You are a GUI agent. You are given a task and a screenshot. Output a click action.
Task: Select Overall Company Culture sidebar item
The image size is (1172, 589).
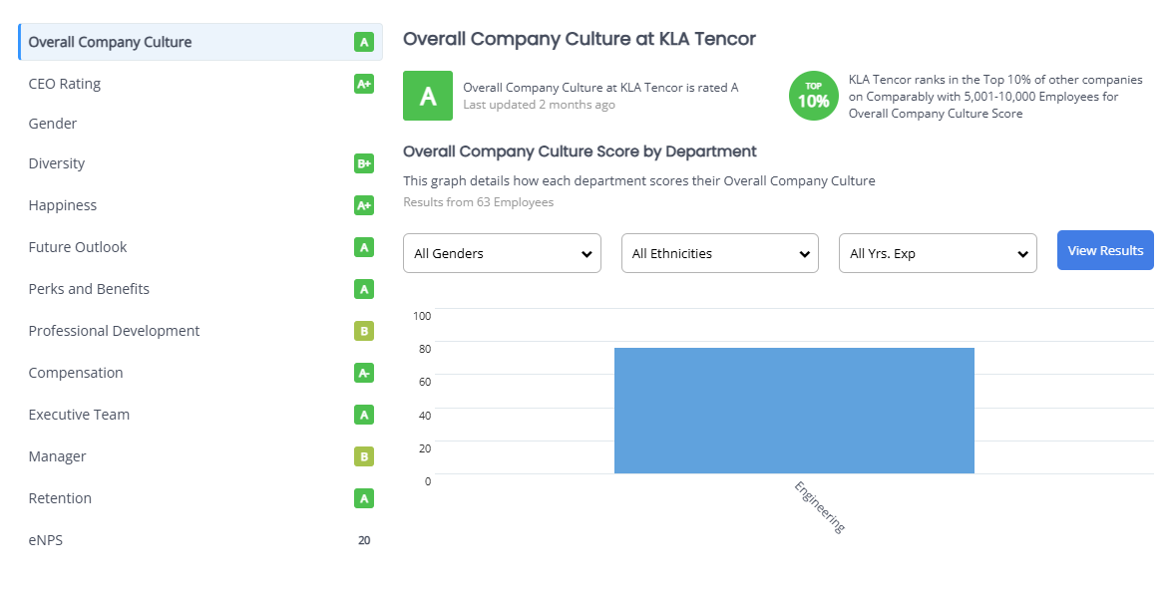(x=200, y=42)
